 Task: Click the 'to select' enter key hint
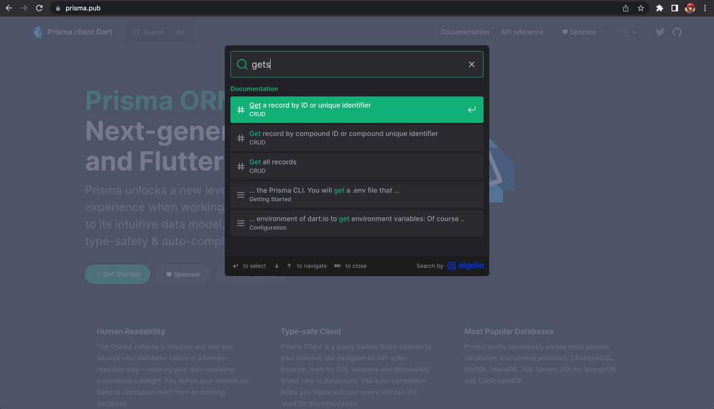[249, 266]
